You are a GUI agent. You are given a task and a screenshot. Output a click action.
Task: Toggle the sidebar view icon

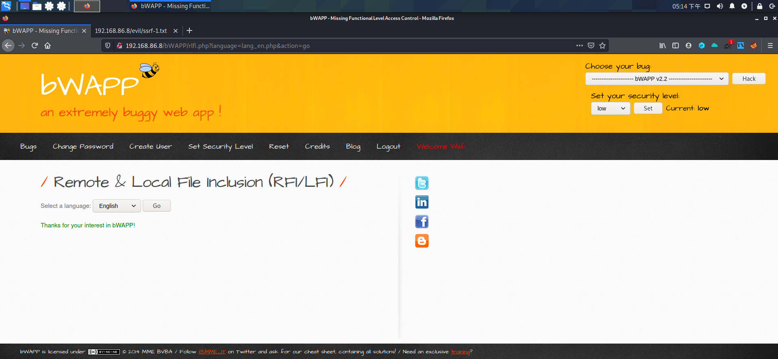[x=676, y=45]
